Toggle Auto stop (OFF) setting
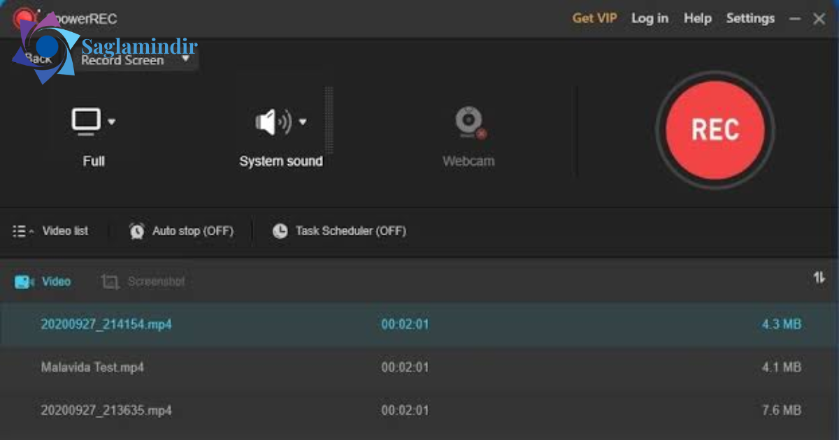This screenshot has width=839, height=440. click(x=193, y=231)
